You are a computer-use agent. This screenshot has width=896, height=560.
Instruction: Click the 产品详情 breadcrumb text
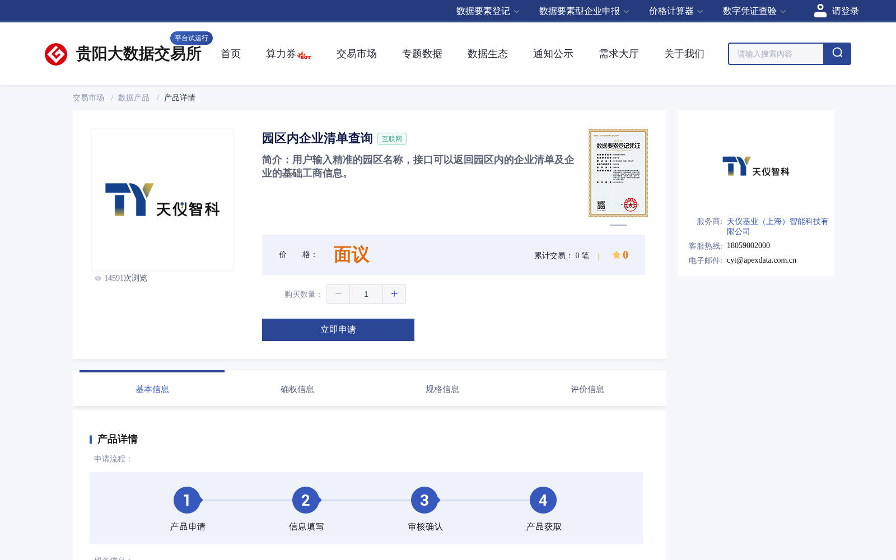pyautogui.click(x=180, y=97)
